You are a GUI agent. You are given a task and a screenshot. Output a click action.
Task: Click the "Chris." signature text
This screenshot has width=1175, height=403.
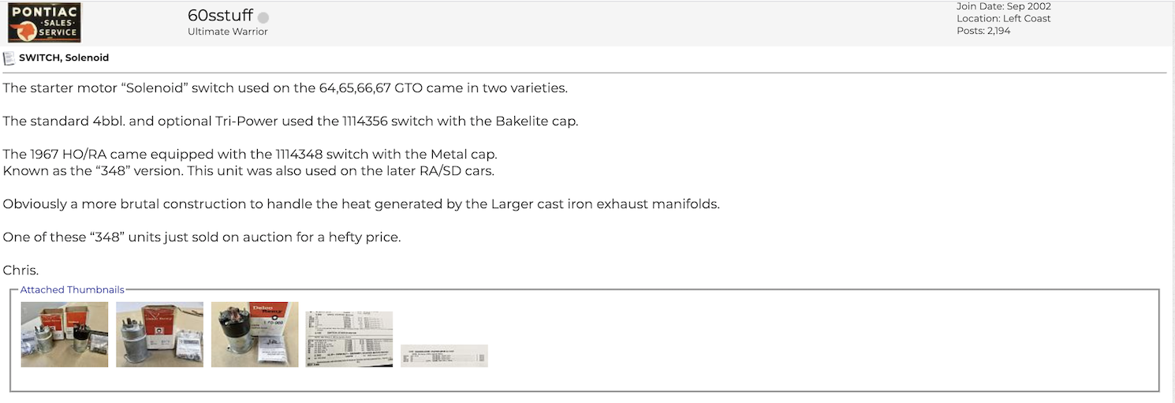pos(21,271)
